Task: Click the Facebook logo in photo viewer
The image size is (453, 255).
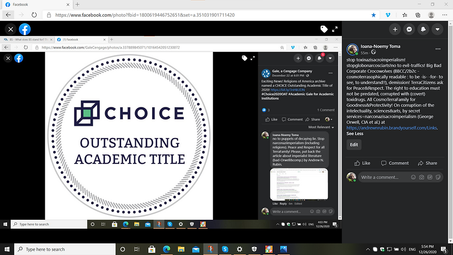Action: click(x=25, y=29)
